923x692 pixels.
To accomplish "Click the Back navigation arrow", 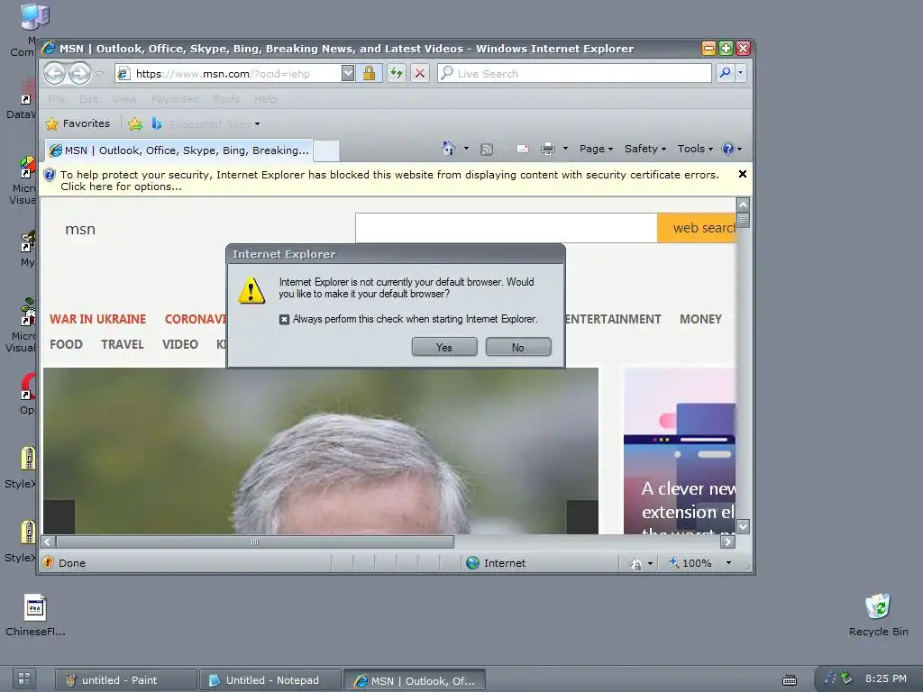I will (x=55, y=74).
